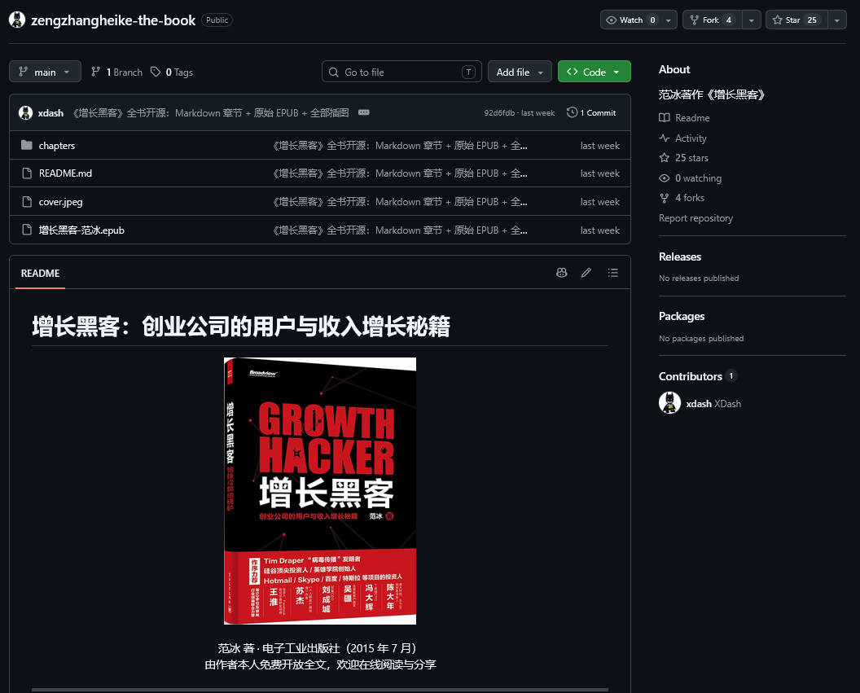Click the Activity pulse icon
The width and height of the screenshot is (860, 693).
(665, 138)
